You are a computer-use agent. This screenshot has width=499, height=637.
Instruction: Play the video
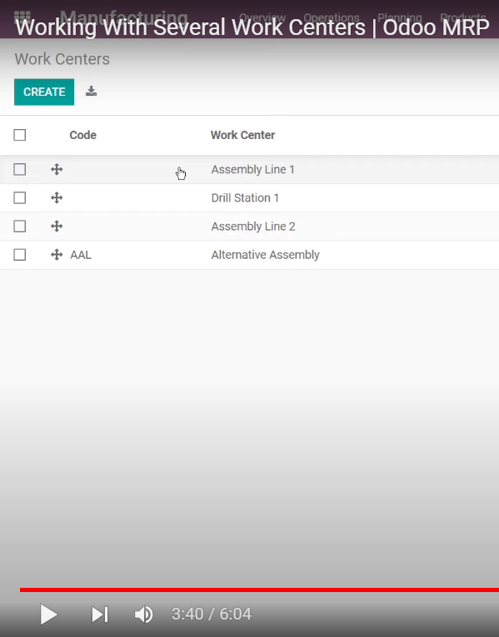point(49,615)
